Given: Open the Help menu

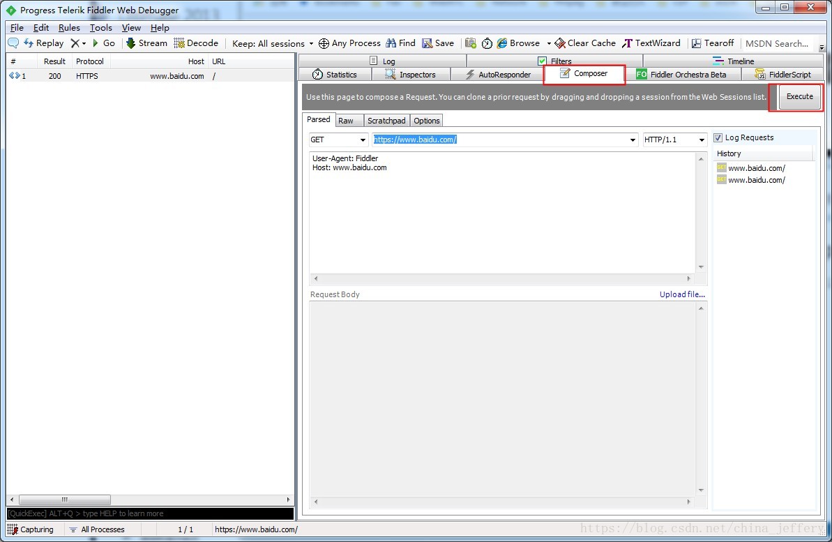Looking at the screenshot, I should tap(160, 28).
